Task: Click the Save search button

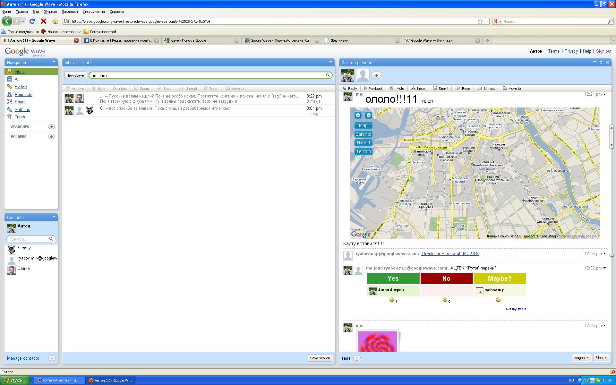Action: (x=320, y=358)
